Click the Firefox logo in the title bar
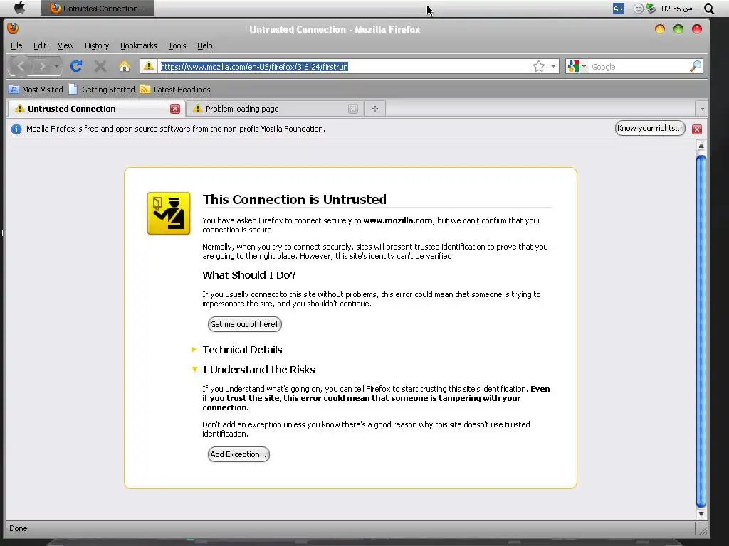The width and height of the screenshot is (729, 546). pyautogui.click(x=13, y=28)
